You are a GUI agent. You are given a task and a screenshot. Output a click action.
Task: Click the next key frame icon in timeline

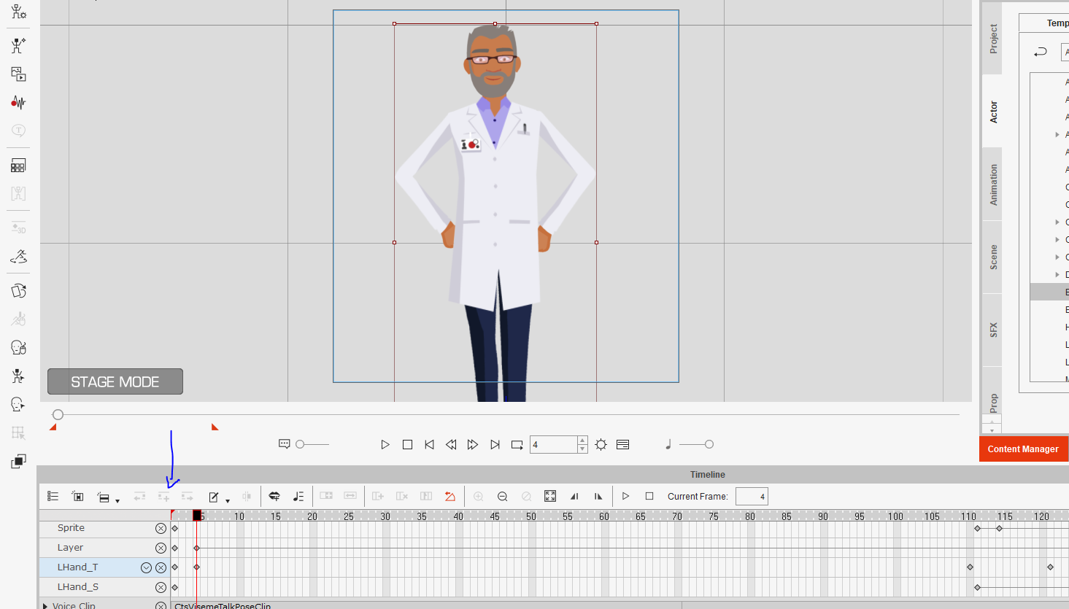pos(598,496)
